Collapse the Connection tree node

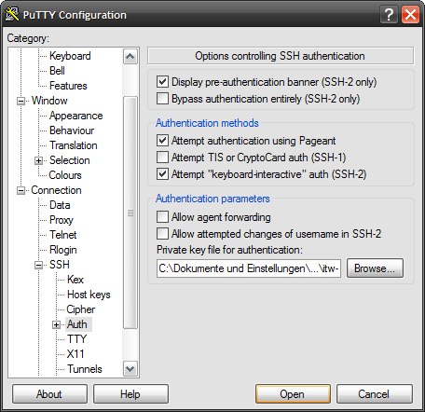tap(21, 190)
